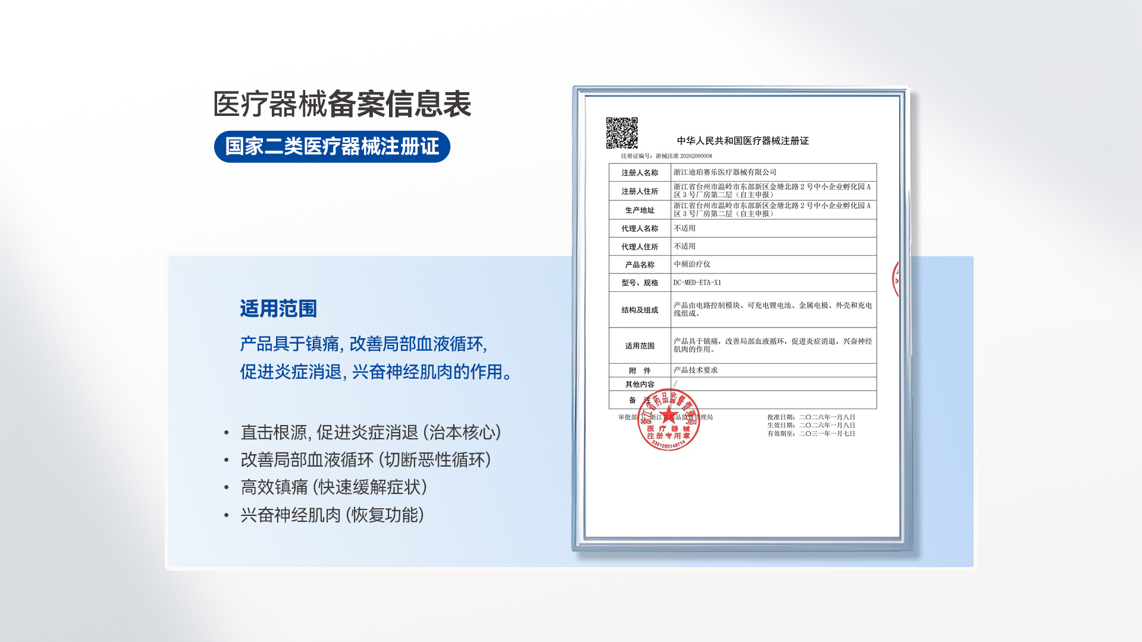Click the bullet 直击根源, 促进炎症消退
This screenshot has height=642, width=1142.
(x=370, y=433)
